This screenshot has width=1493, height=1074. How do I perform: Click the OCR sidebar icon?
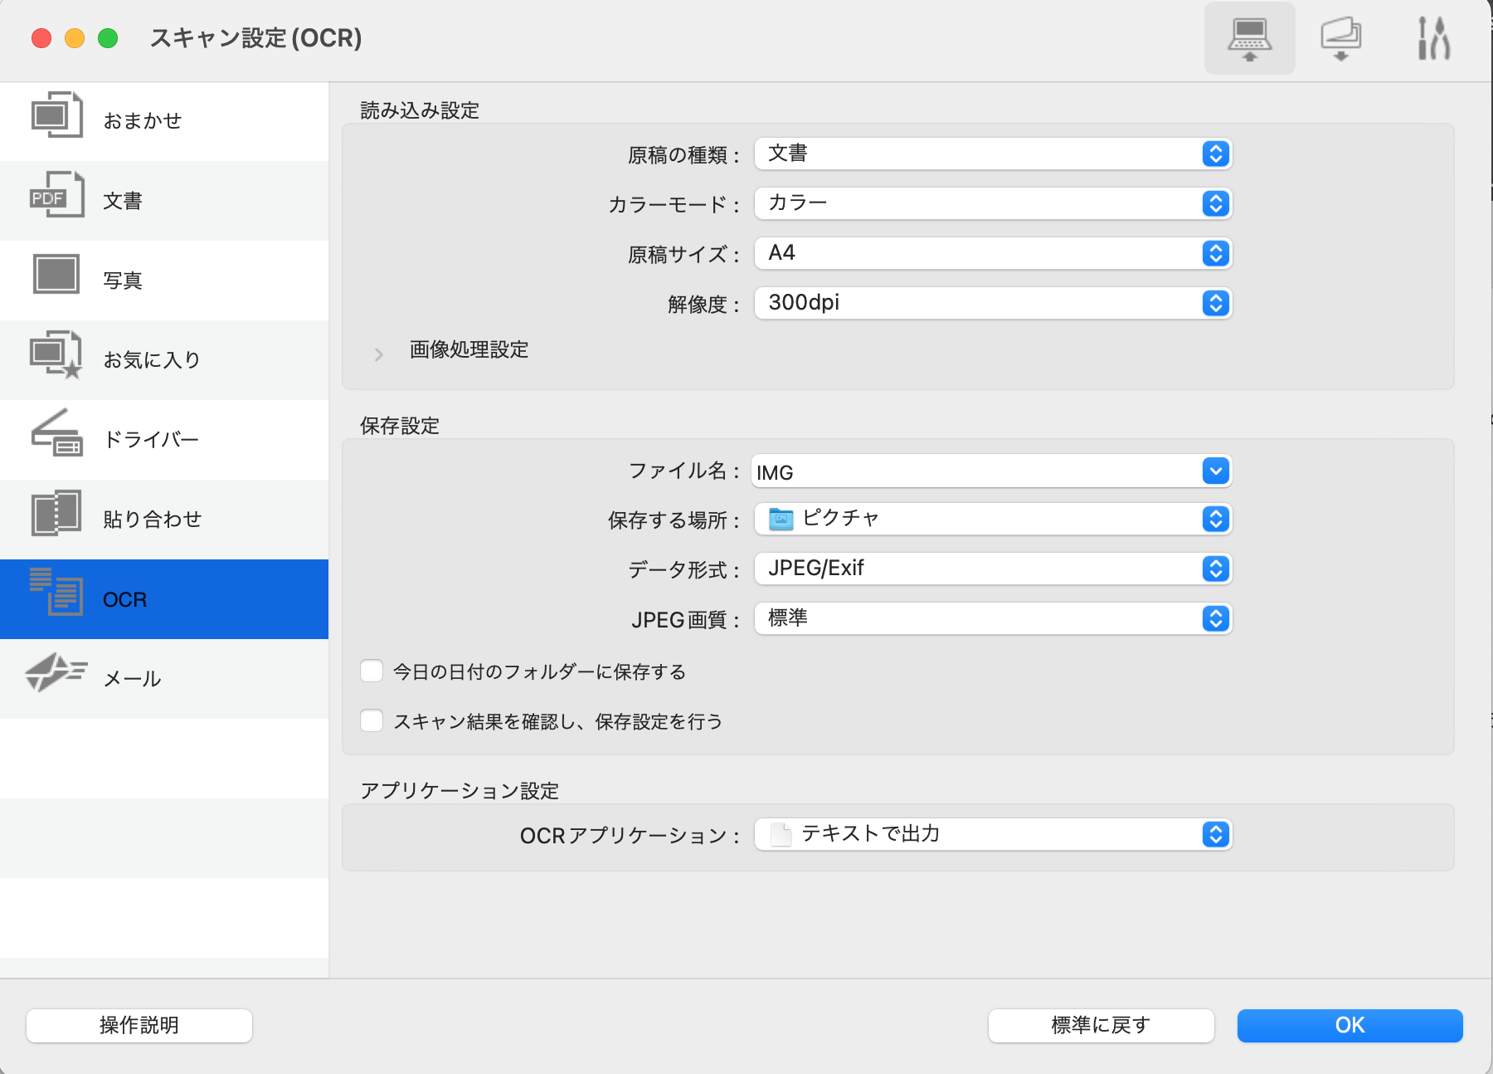[56, 592]
